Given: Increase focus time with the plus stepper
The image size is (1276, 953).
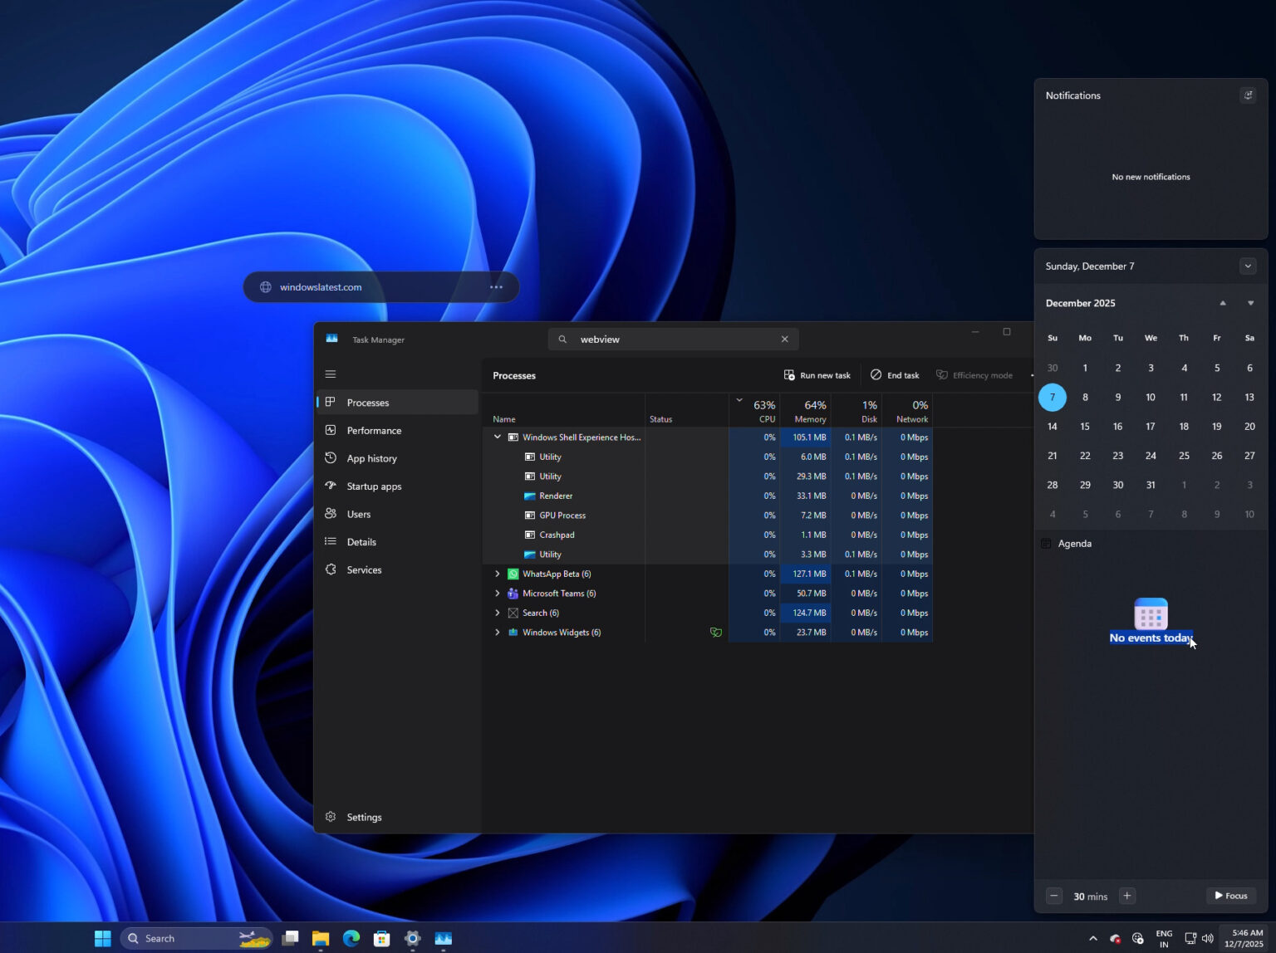Looking at the screenshot, I should (x=1126, y=896).
